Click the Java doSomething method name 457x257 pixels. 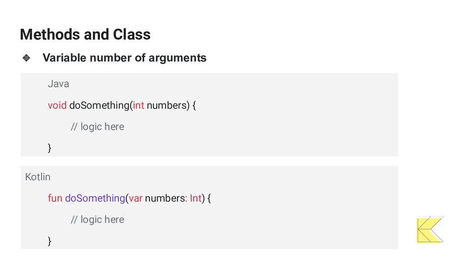pos(99,105)
